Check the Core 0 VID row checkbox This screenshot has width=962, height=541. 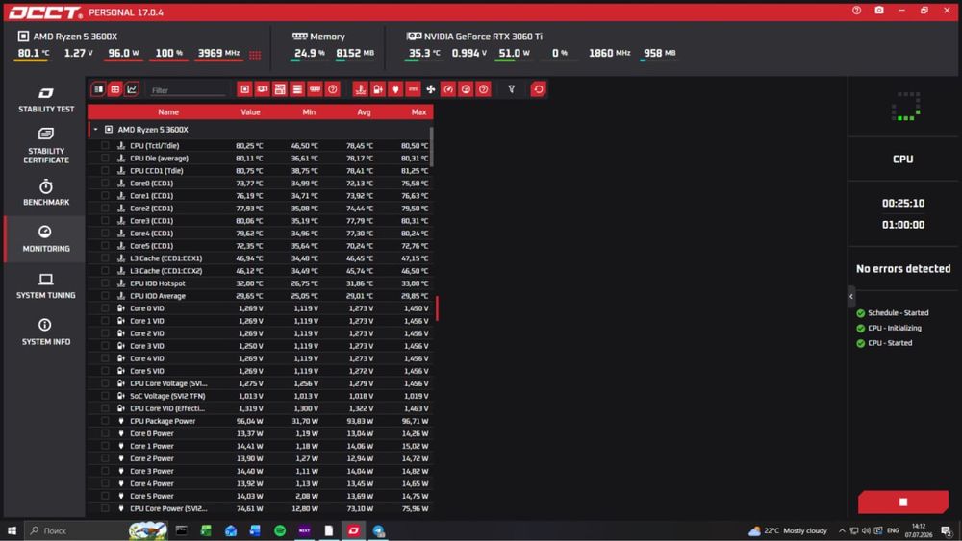105,308
